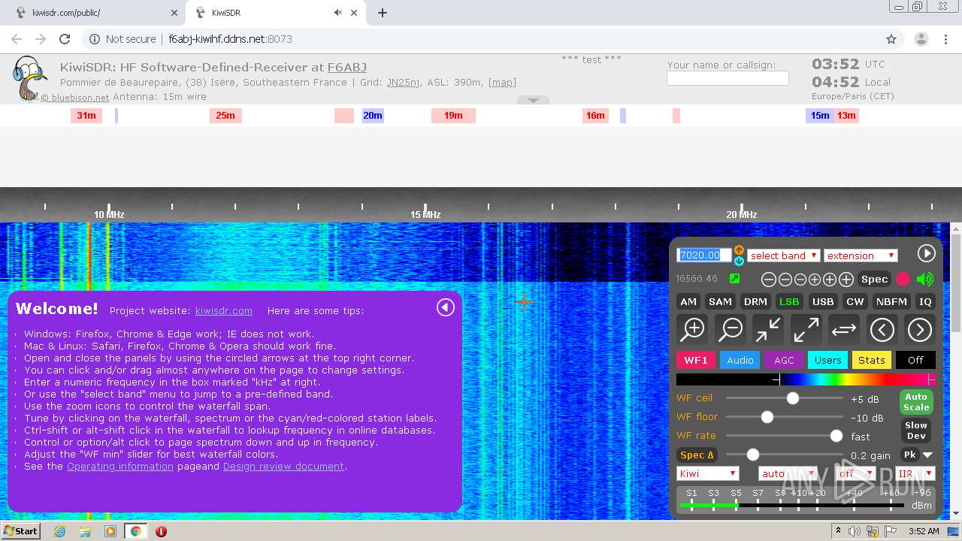This screenshot has height=541, width=962.
Task: Open the select band dropdown
Action: [783, 255]
